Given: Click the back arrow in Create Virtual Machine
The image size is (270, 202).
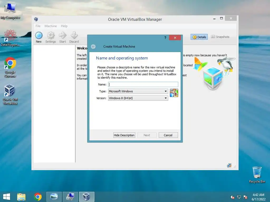Looking at the screenshot, I should pos(93,47).
